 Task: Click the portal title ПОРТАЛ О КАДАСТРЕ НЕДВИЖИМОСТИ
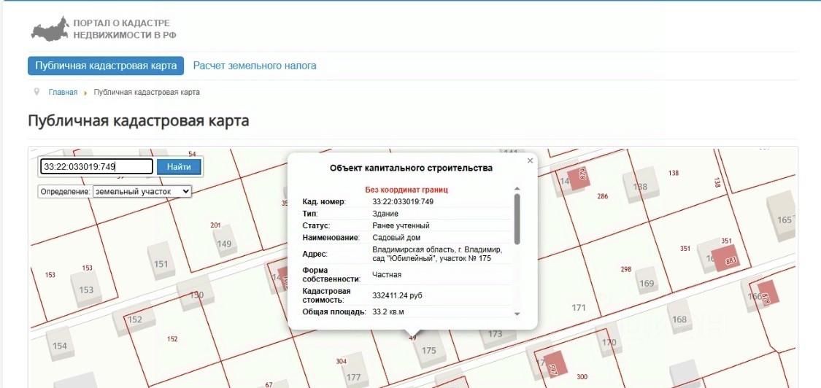[x=125, y=29]
